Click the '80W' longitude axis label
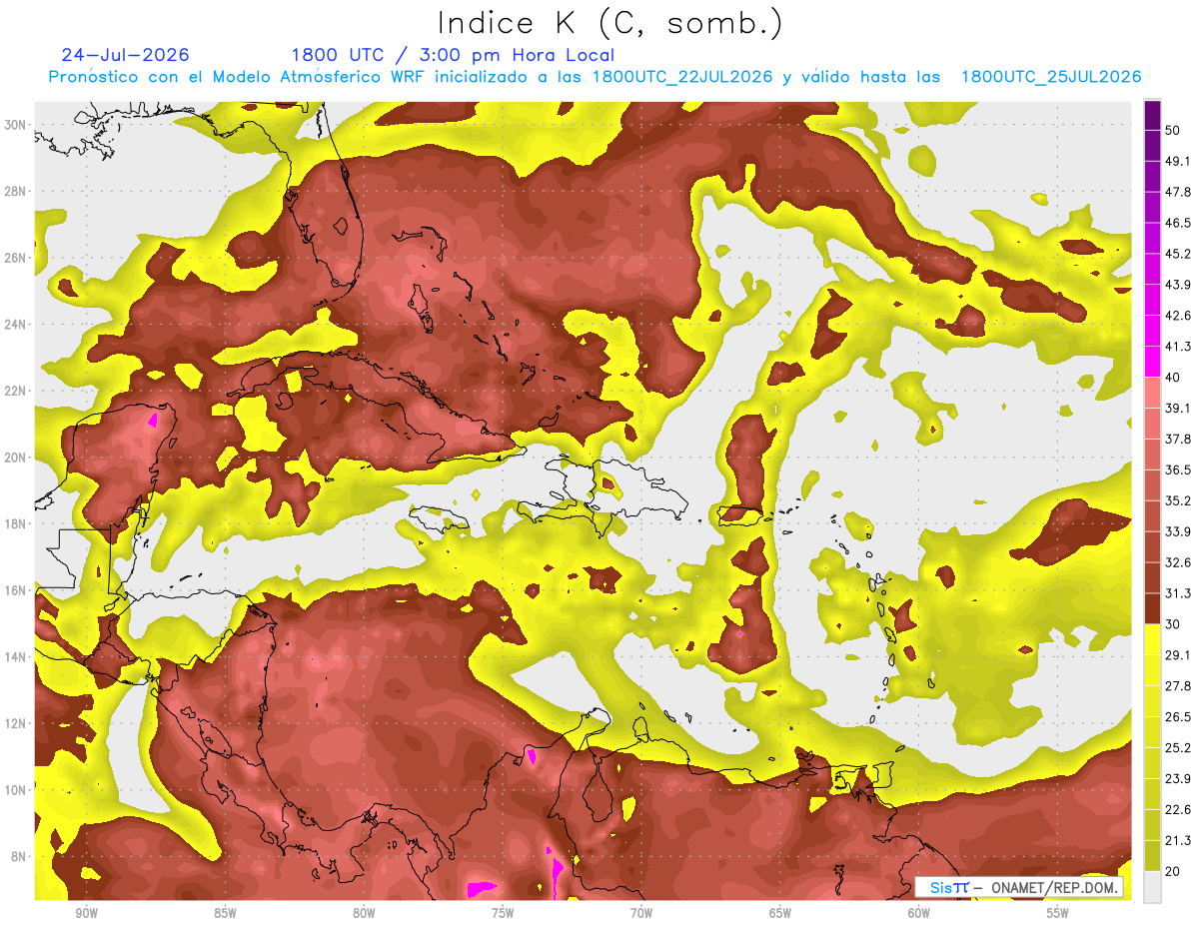 pyautogui.click(x=364, y=914)
